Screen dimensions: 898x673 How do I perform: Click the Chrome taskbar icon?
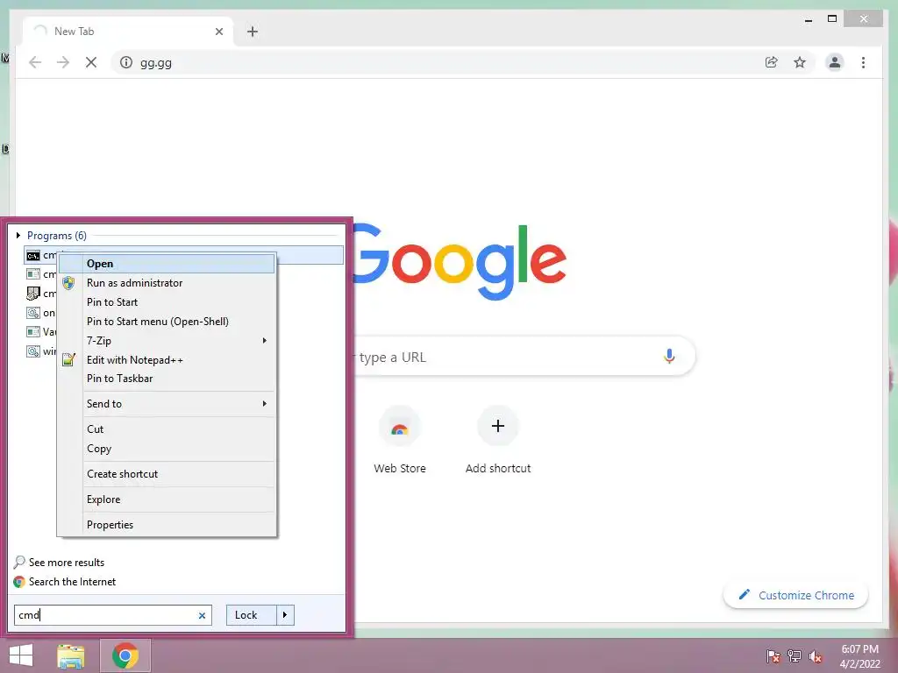pos(125,655)
